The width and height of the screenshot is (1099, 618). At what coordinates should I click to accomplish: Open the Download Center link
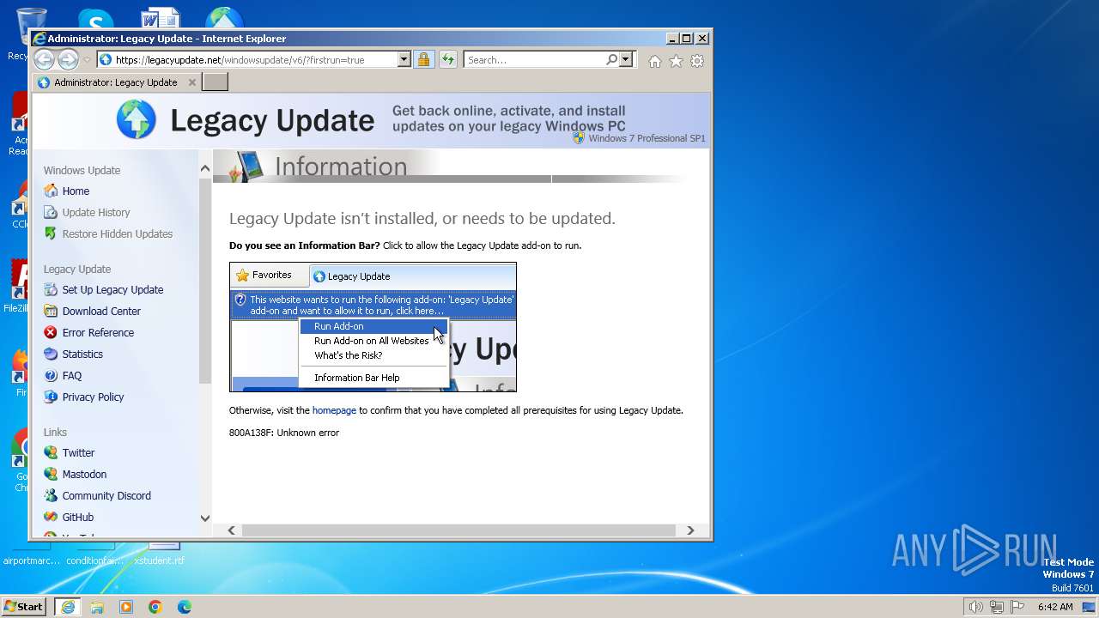(x=101, y=311)
